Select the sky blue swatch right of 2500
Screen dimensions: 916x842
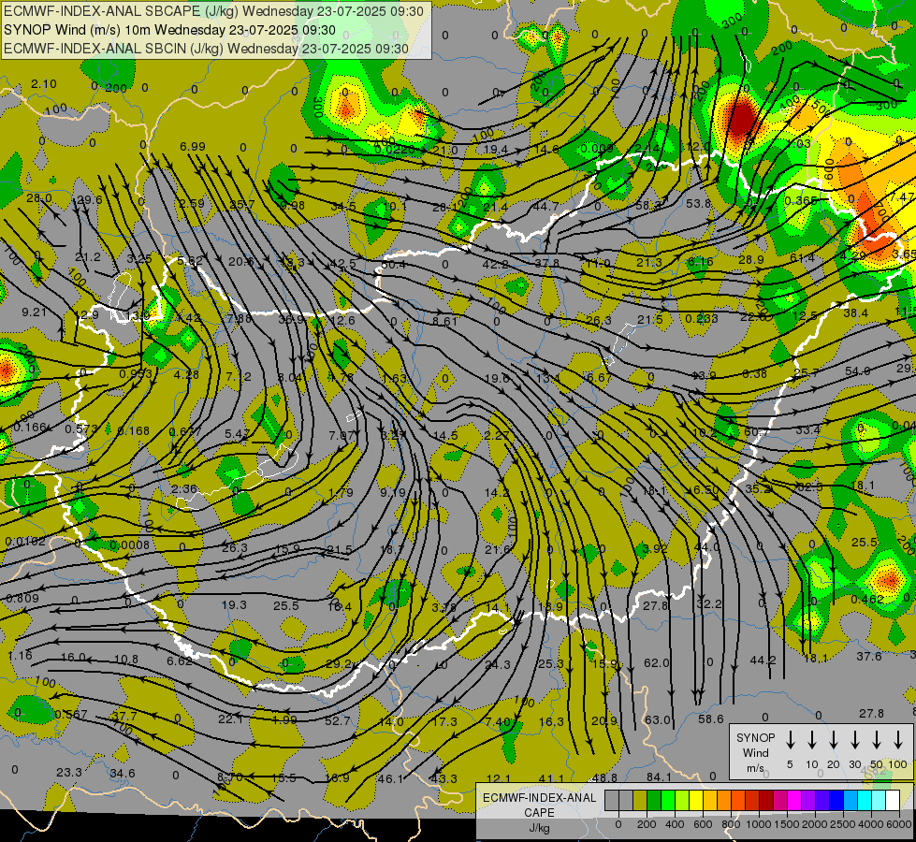tap(851, 800)
